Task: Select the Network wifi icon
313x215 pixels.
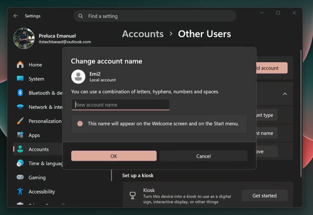Action: point(20,107)
